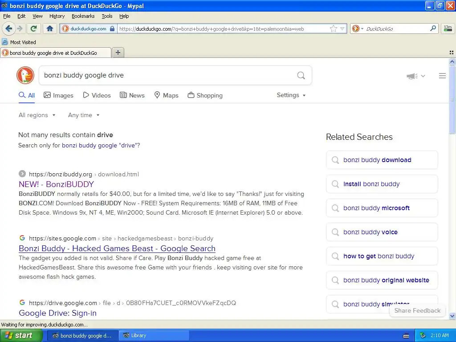456x342 pixels.
Task: Open the 13m toolbar badge icon
Action: click(448, 28)
